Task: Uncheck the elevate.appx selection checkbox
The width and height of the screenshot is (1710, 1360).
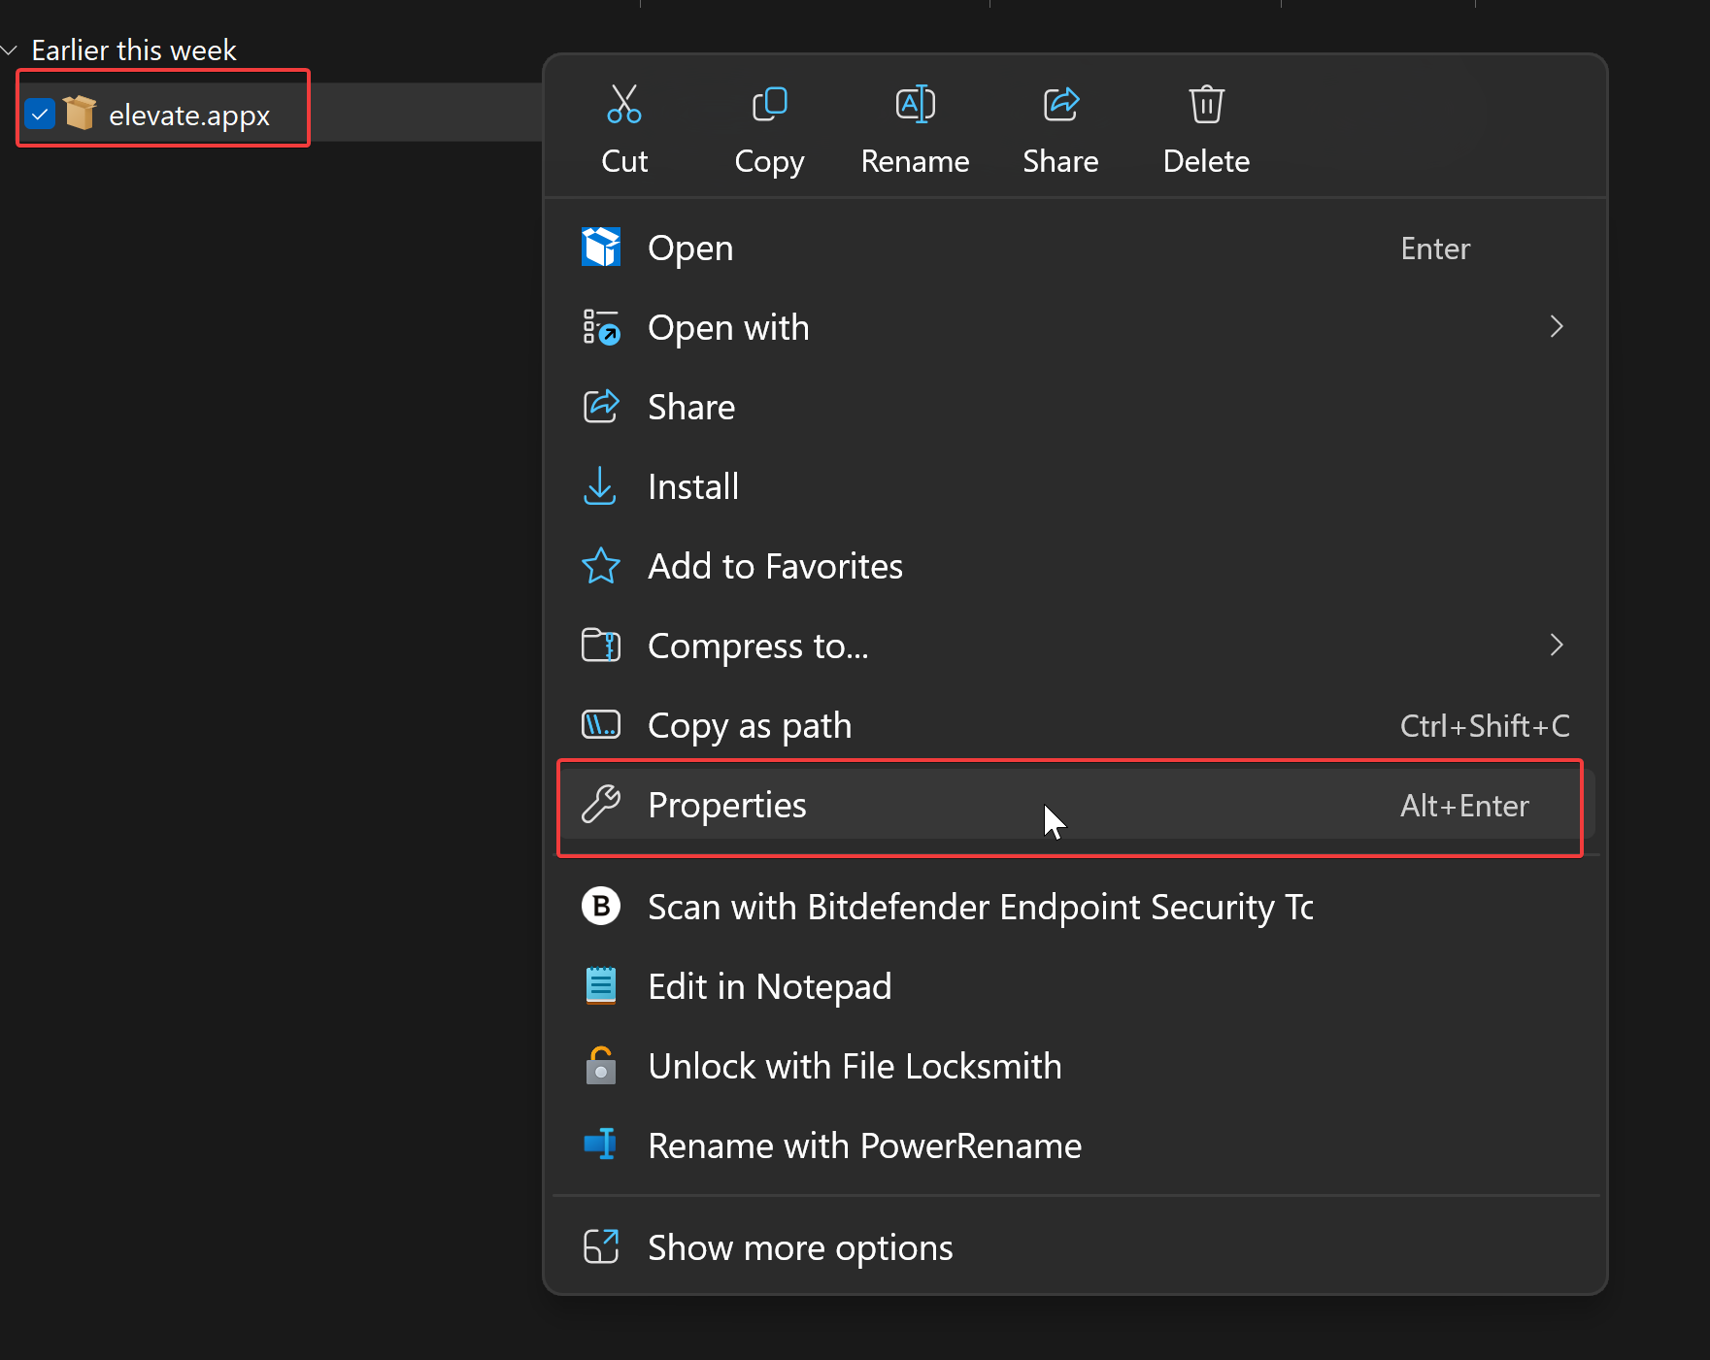Action: point(40,113)
